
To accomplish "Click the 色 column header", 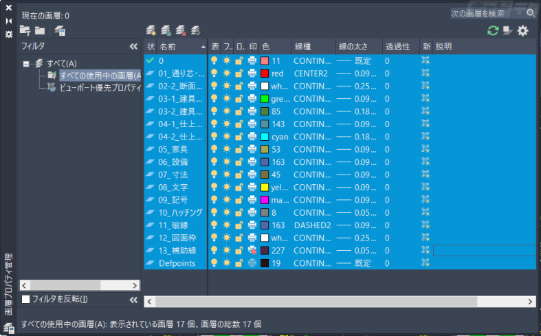I will coord(275,47).
